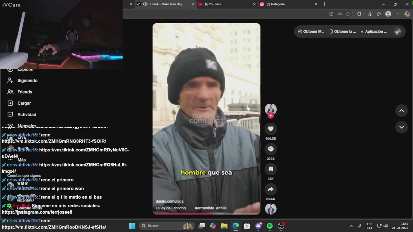The image size is (413, 232).
Task: Open Microsoft Store from taskbar
Action: pos(247,226)
